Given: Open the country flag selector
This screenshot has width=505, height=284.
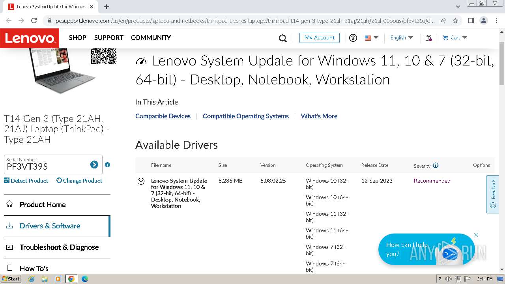Looking at the screenshot, I should [x=371, y=38].
